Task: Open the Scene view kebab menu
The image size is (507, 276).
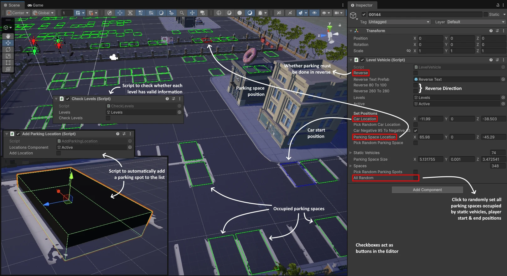Action: (343, 5)
